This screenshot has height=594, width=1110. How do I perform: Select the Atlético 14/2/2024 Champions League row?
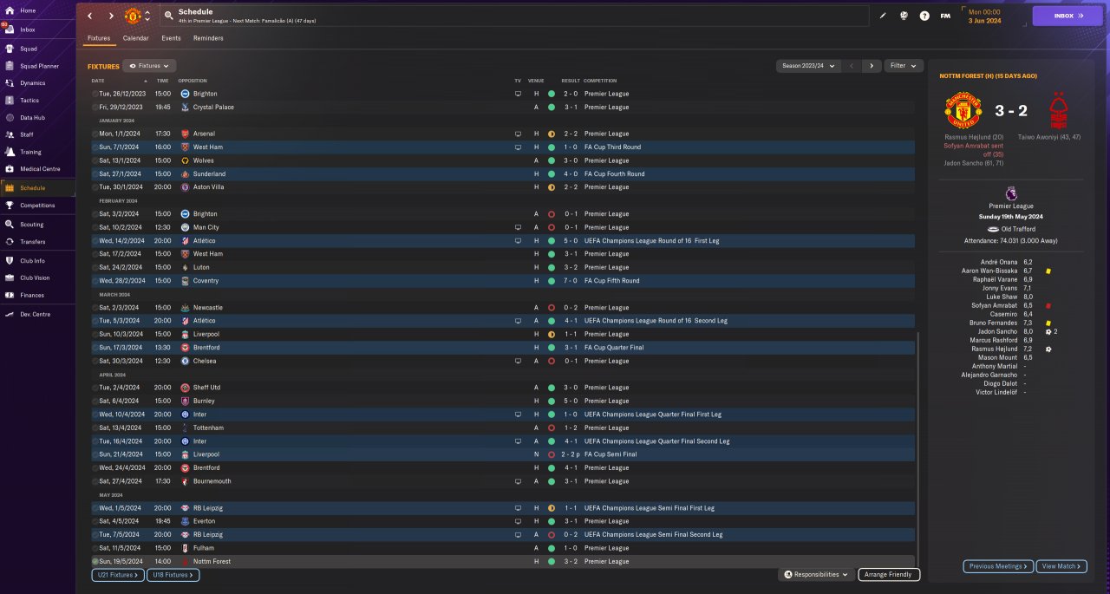pyautogui.click(x=502, y=240)
